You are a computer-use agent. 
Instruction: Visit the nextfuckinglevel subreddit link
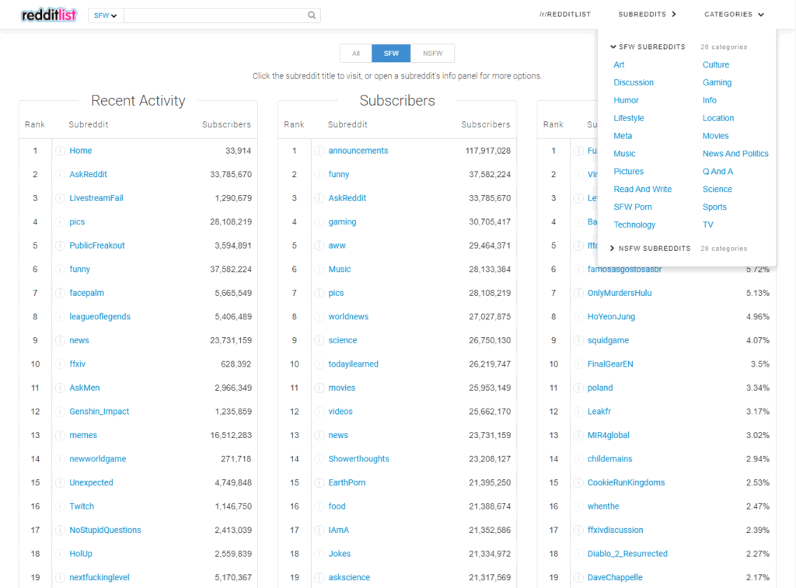tap(99, 577)
